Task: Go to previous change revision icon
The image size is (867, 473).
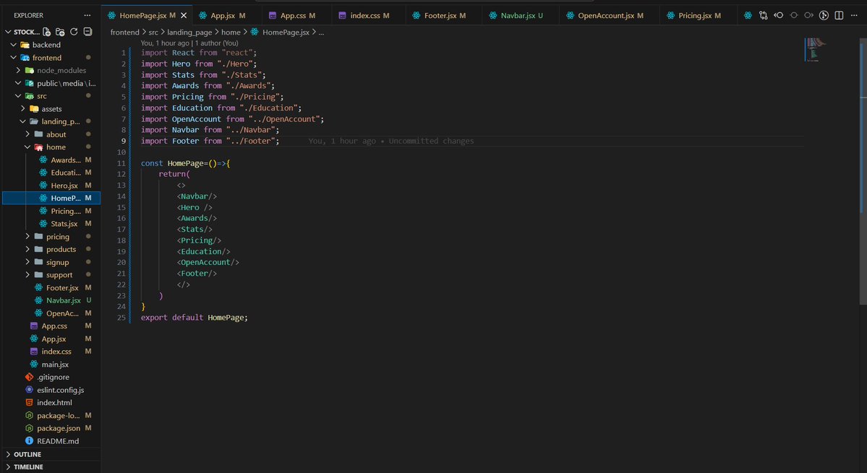Action: (779, 15)
